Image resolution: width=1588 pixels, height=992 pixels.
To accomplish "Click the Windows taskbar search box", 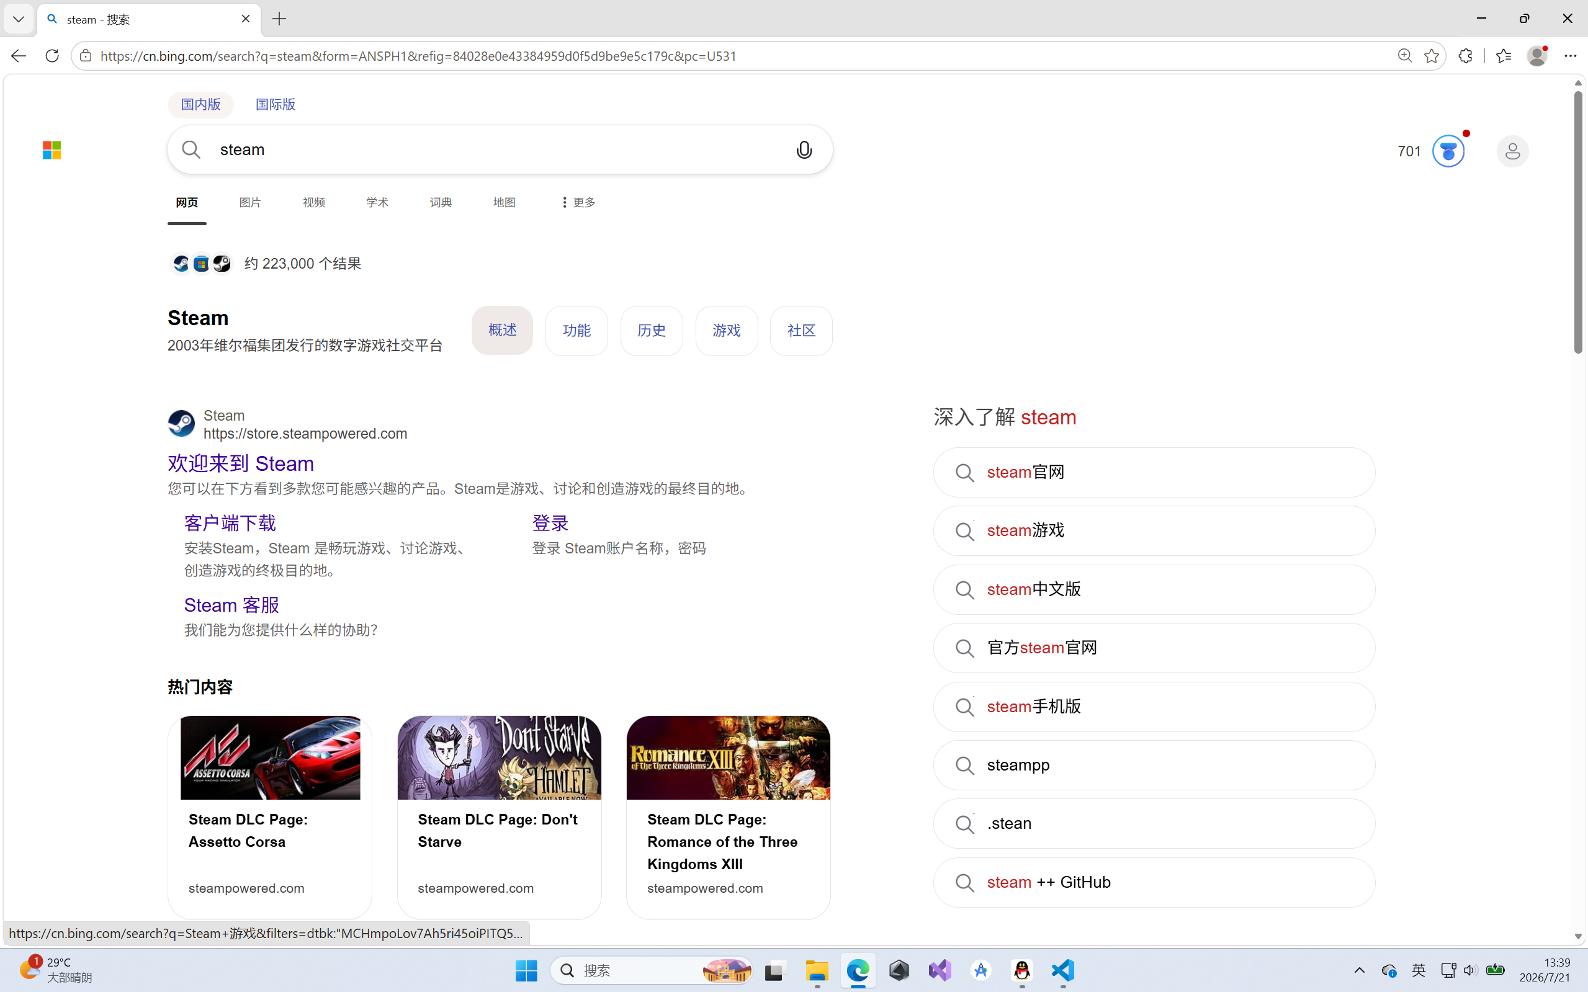I will click(651, 970).
